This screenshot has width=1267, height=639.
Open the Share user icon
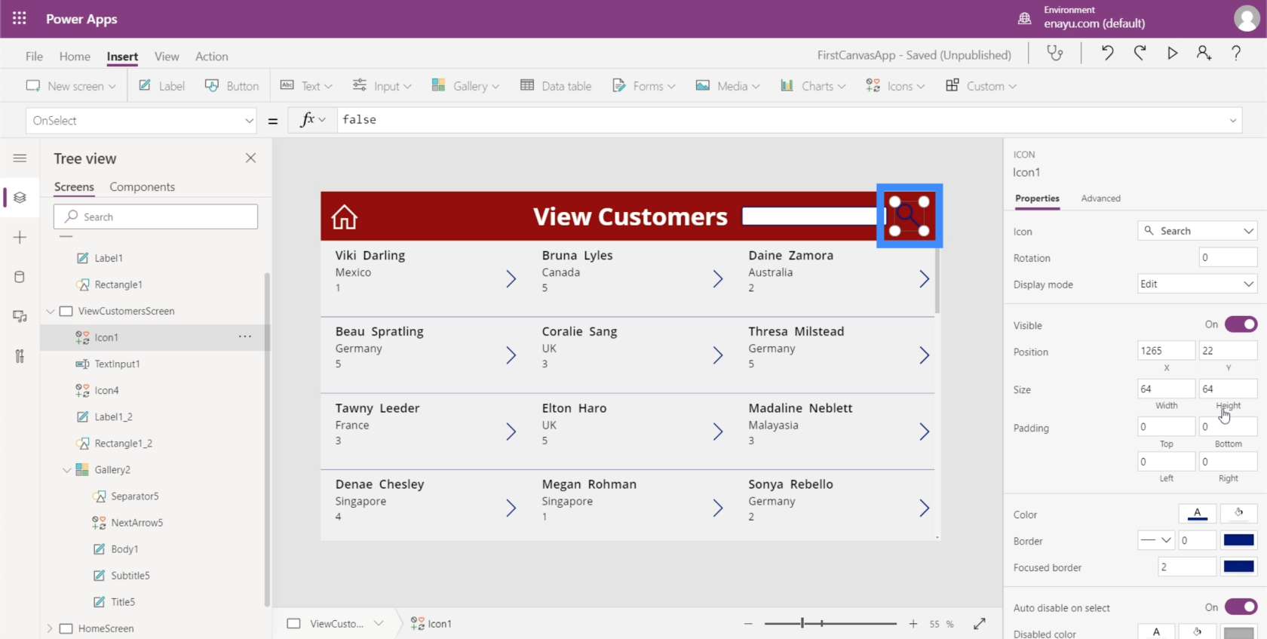pyautogui.click(x=1204, y=53)
